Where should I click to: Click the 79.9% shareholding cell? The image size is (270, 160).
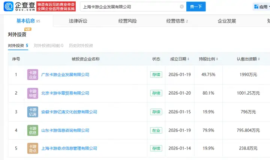(x=208, y=130)
